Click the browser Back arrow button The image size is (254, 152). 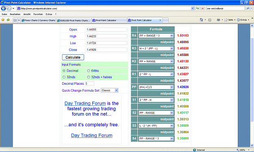pyautogui.click(x=3, y=8)
